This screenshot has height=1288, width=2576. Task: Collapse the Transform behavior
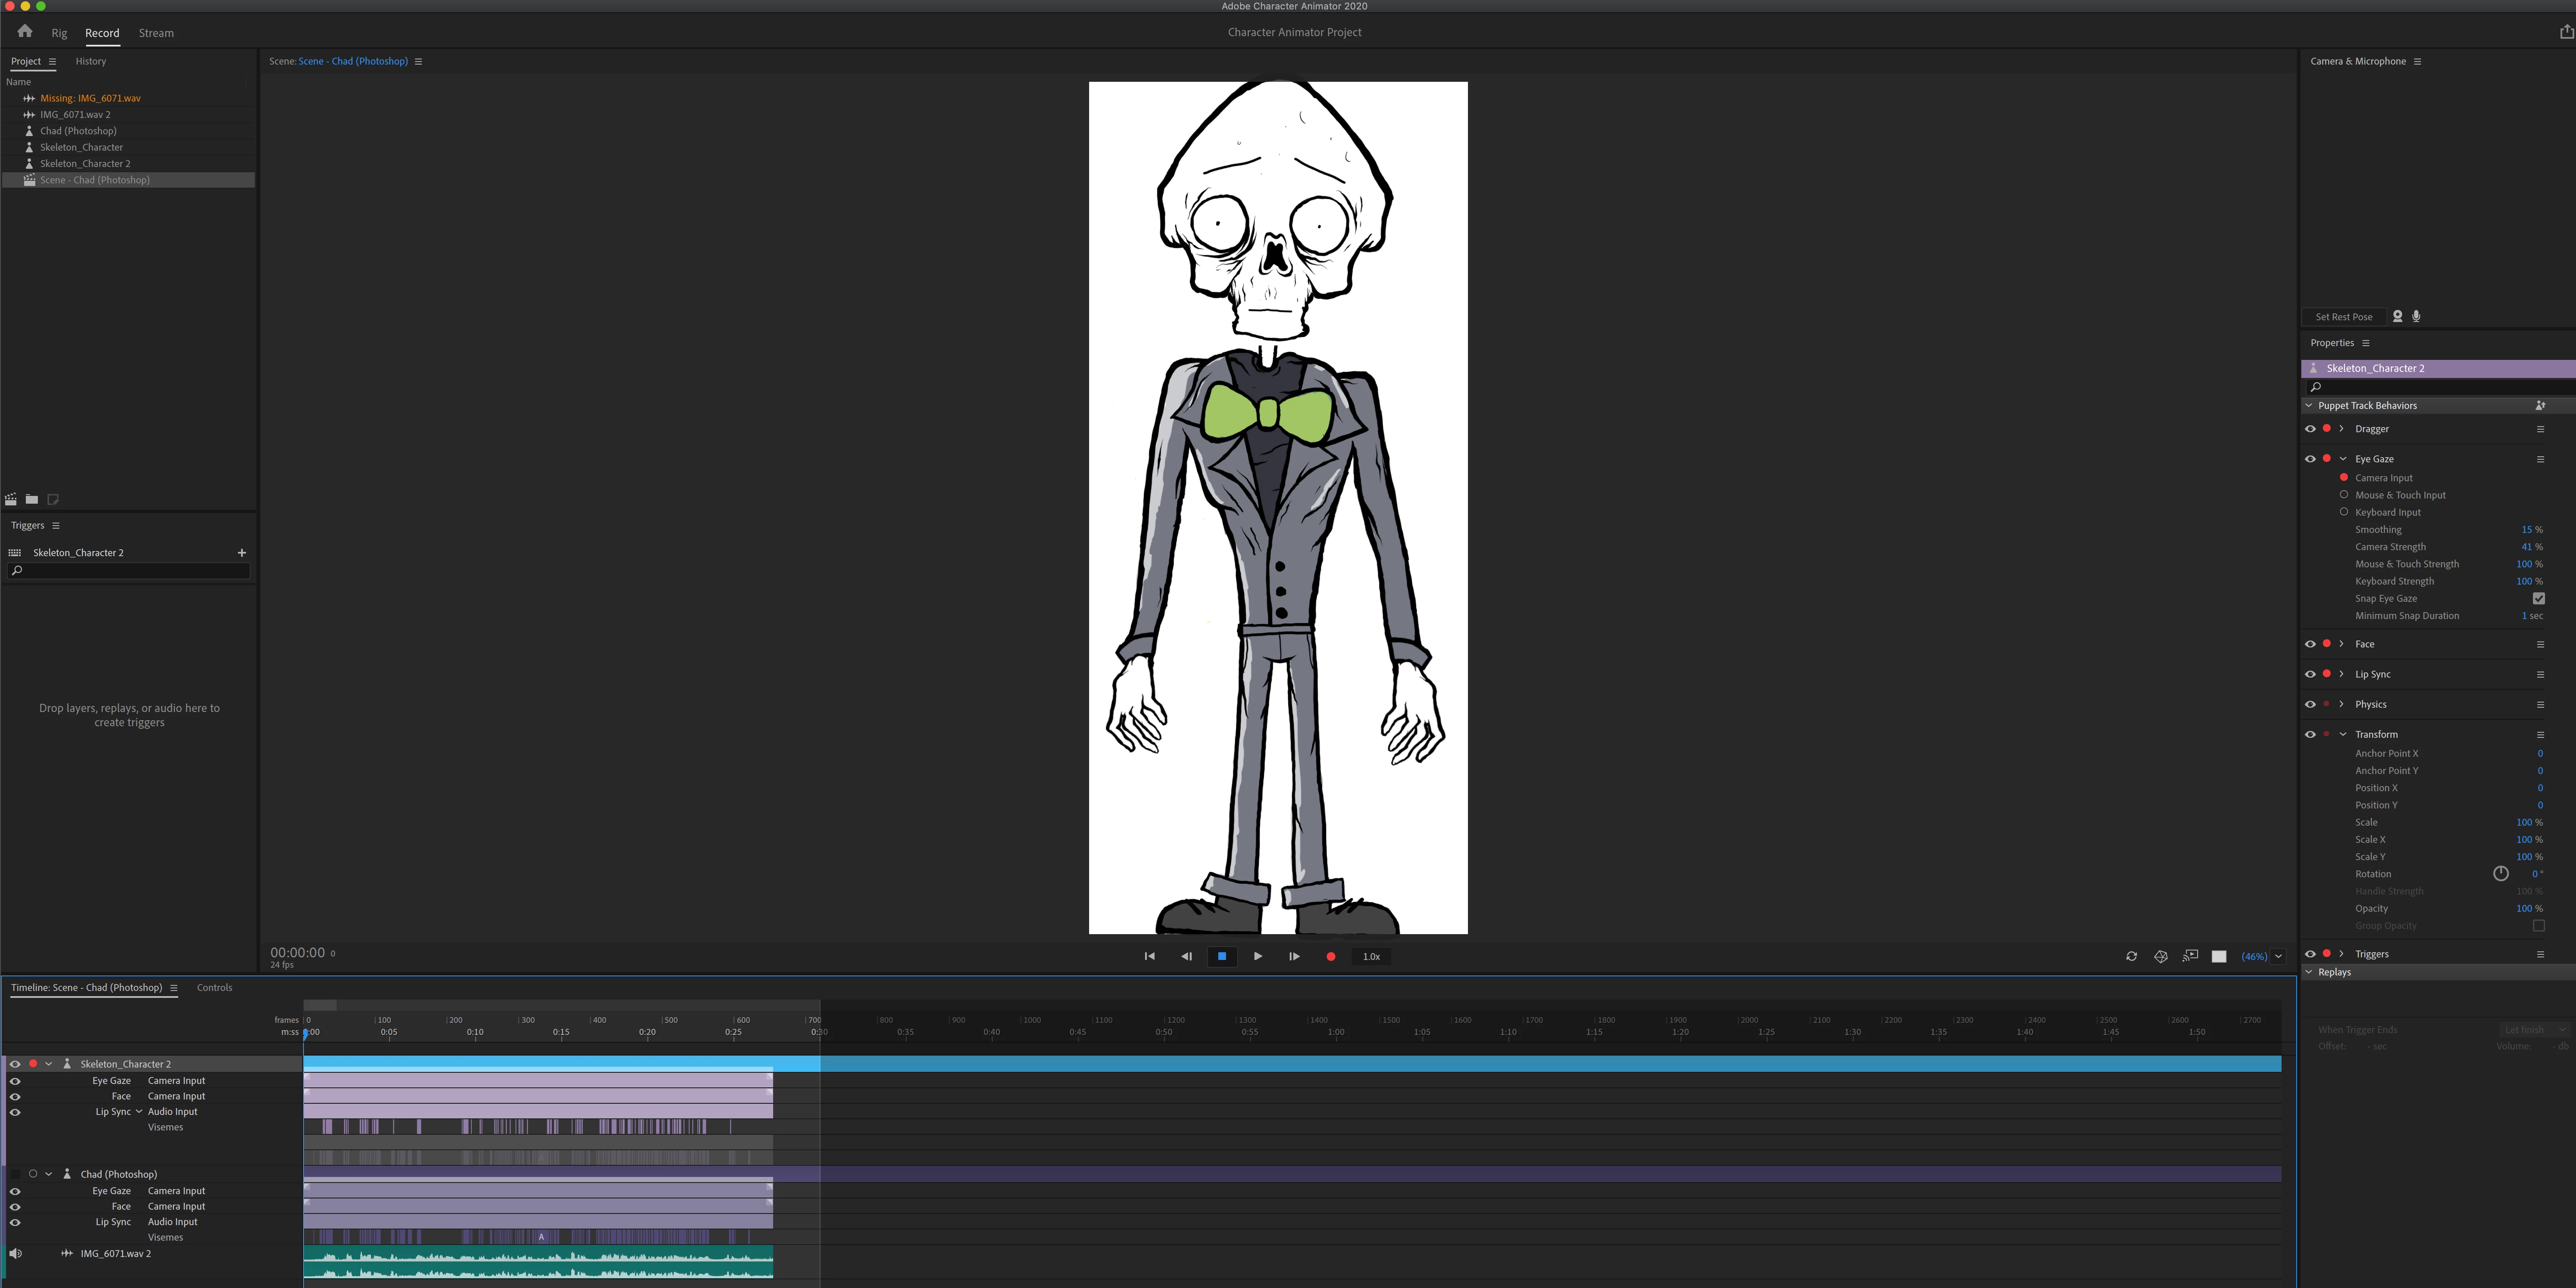2343,734
